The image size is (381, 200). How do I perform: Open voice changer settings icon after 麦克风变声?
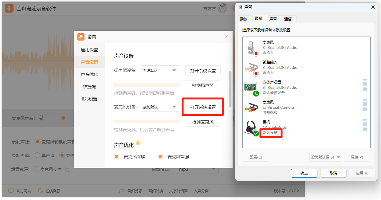[x=68, y=169]
